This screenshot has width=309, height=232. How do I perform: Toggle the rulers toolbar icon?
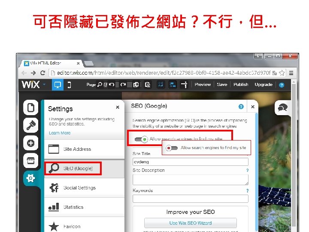[184, 85]
